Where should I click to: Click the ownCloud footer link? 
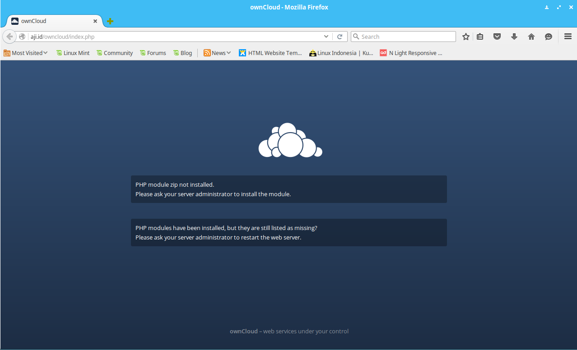coord(243,331)
